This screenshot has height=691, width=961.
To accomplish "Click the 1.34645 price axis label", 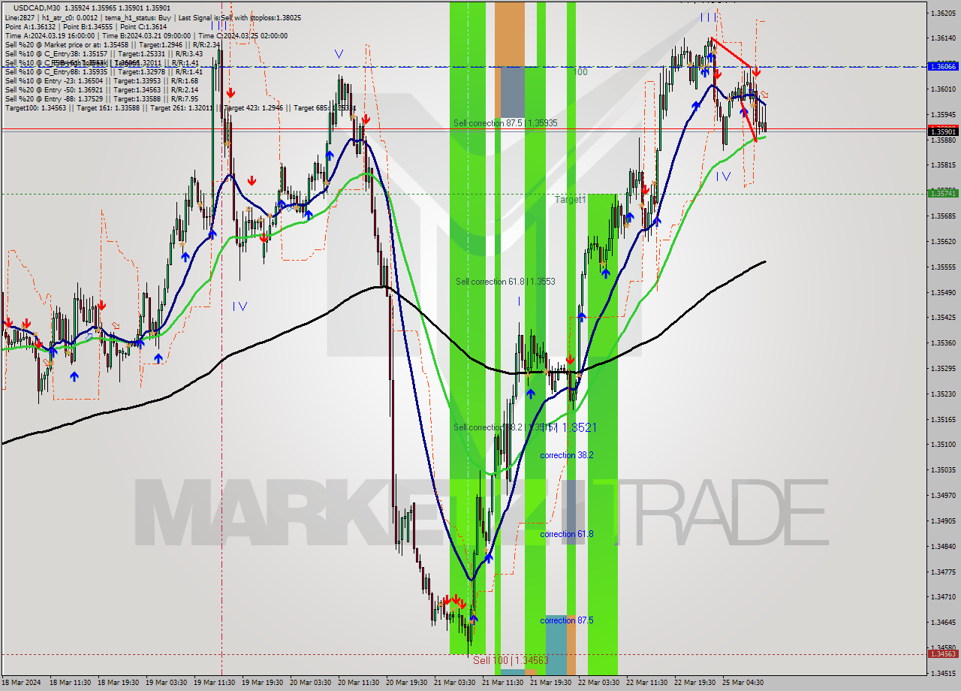I will click(943, 623).
